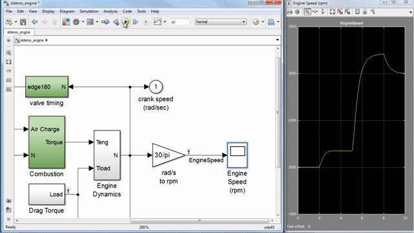Expand the Data Inspector record dropdown arrow
414x233 pixels.
tap(165, 22)
